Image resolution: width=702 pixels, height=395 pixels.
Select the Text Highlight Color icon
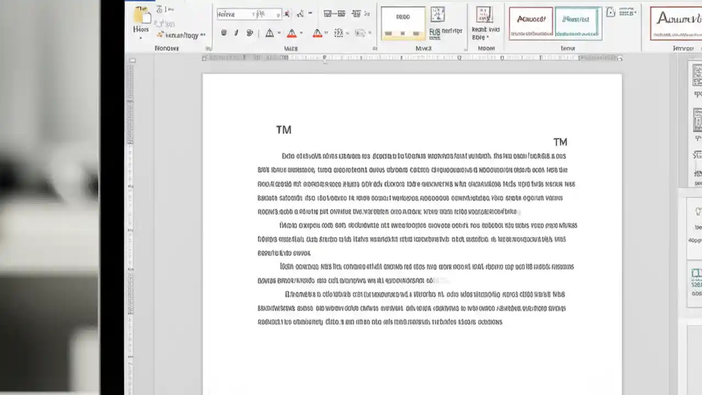(x=292, y=33)
